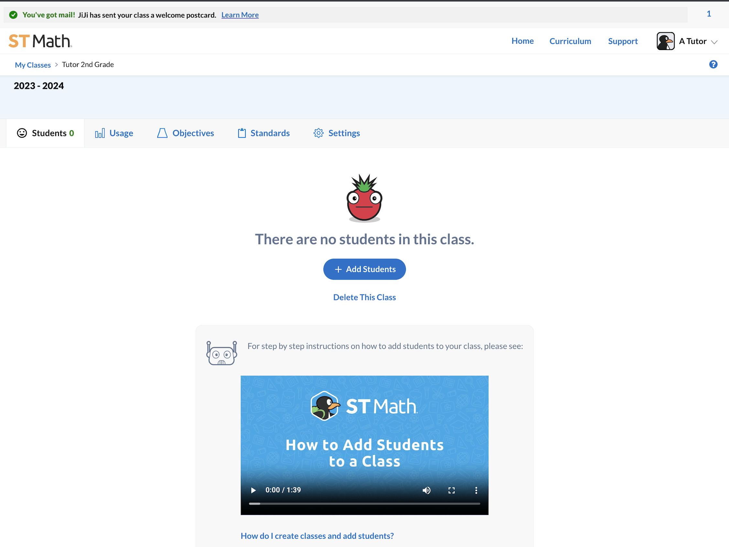This screenshot has width=729, height=547.
Task: Click the ST Math logo
Action: [39, 41]
